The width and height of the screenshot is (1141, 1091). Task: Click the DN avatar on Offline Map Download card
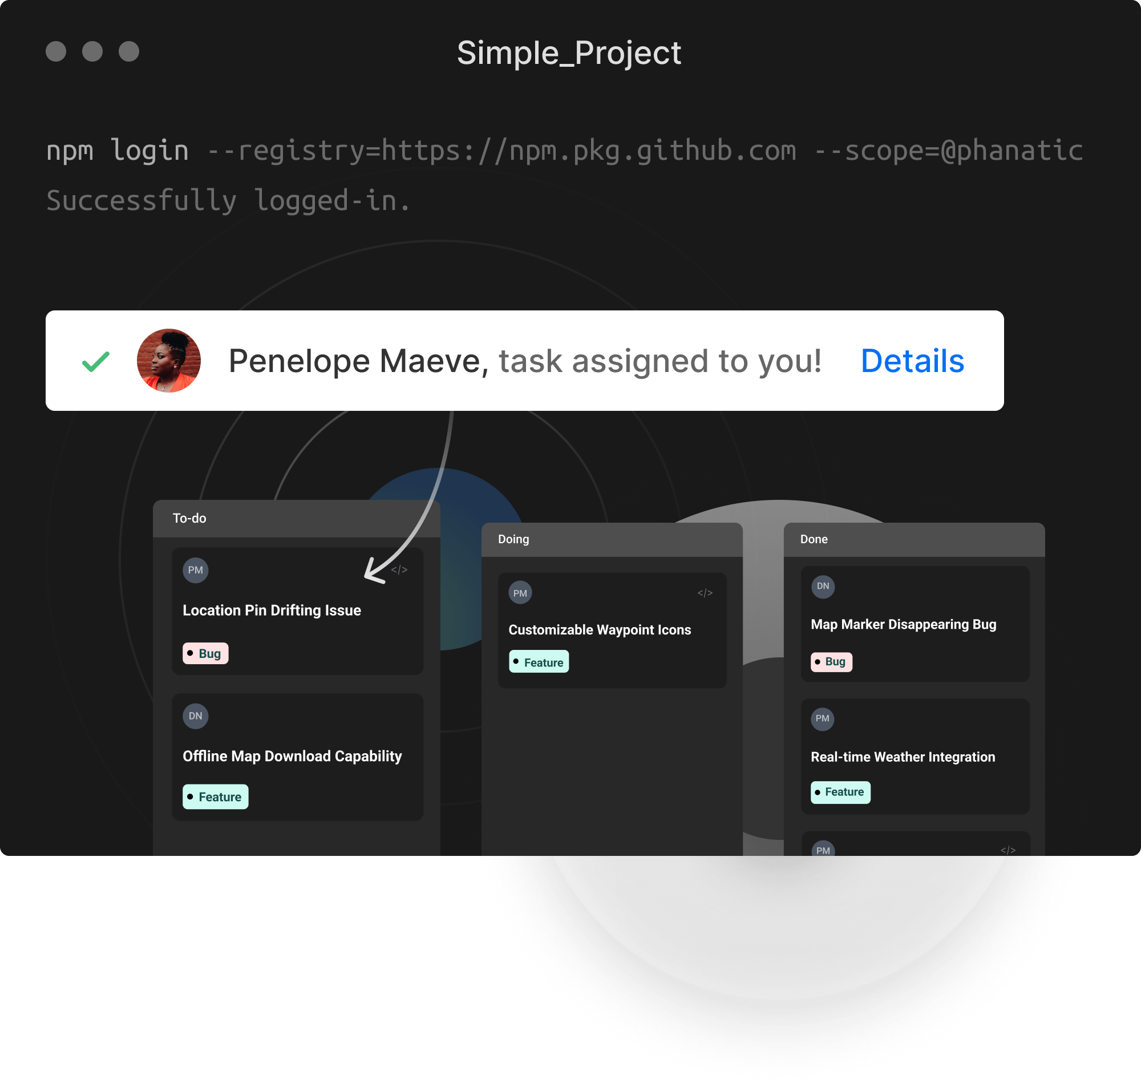(196, 716)
